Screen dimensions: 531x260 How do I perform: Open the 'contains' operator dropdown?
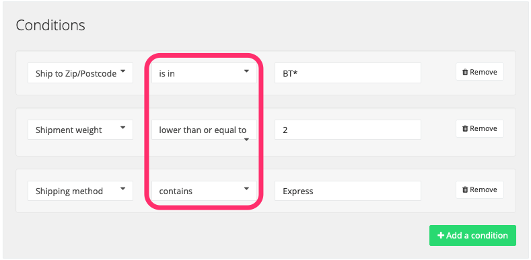click(x=204, y=191)
